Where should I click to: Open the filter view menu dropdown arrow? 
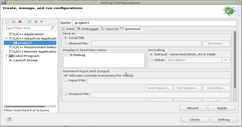point(42,22)
